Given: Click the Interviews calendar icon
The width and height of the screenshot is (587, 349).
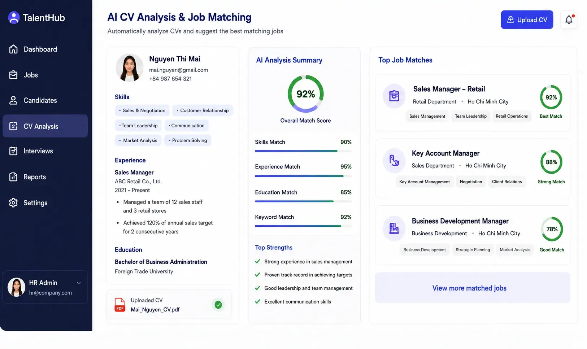Looking at the screenshot, I should pyautogui.click(x=13, y=151).
